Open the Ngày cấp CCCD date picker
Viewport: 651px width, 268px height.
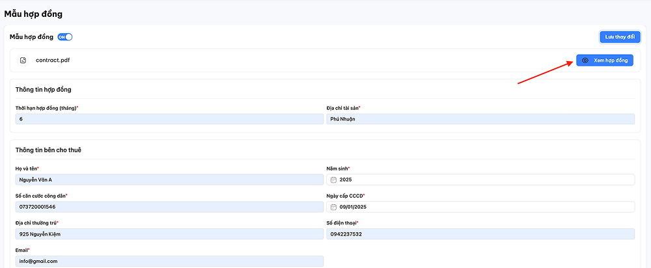click(481, 207)
